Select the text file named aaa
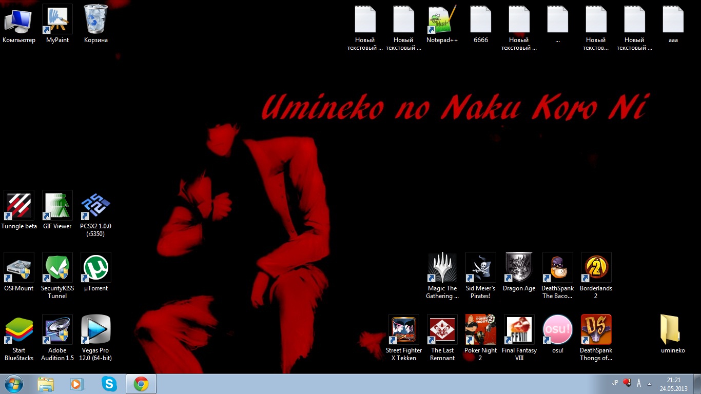Viewport: 701px width, 394px height. (673, 24)
